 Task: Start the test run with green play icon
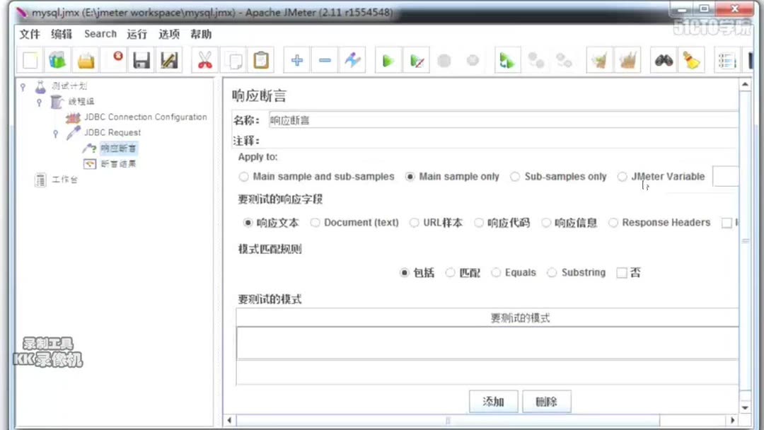388,60
